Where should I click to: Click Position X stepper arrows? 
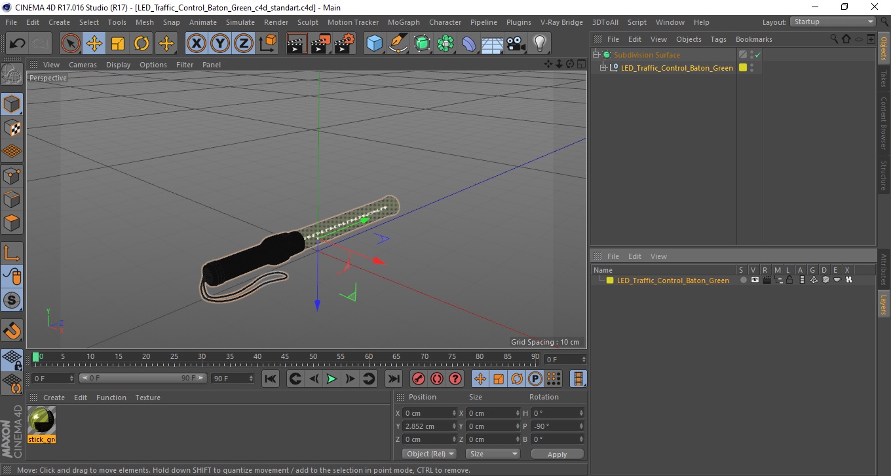point(453,413)
